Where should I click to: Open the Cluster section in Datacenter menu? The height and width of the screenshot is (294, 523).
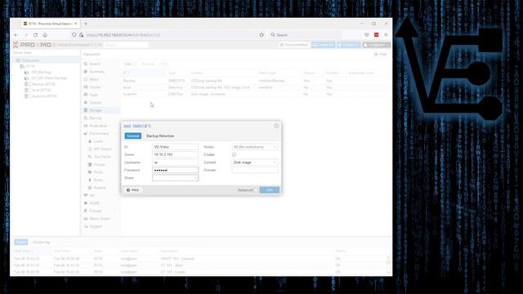[95, 87]
